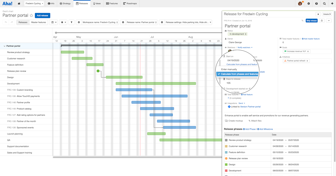Click the undo arrow button
The image size is (336, 176).
pyautogui.click(x=6, y=22)
